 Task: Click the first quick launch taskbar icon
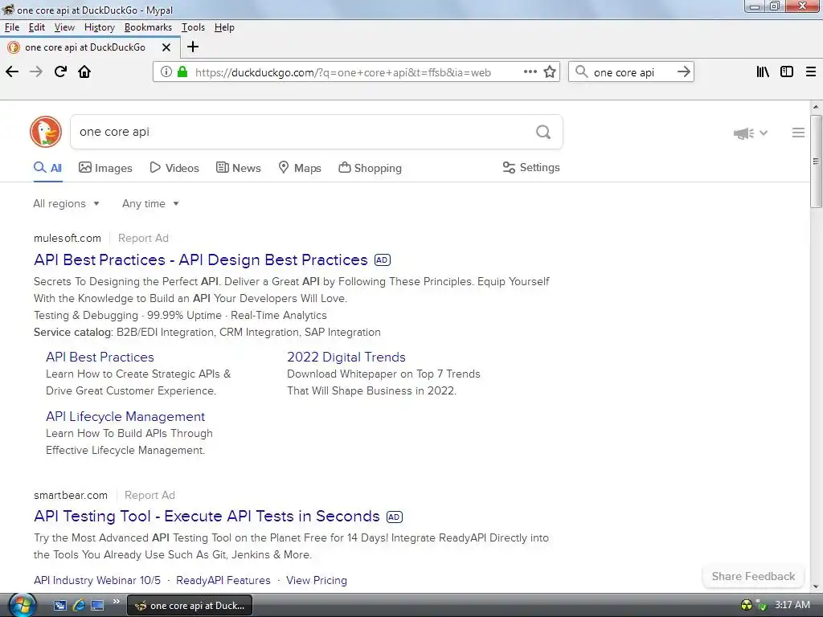[59, 605]
